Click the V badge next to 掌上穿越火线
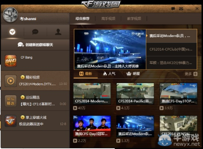 click(x=22, y=117)
